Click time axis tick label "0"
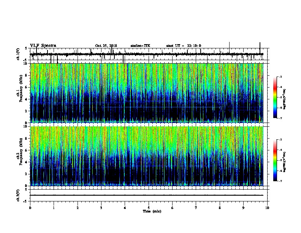Screen dimensions: 301x233 point(30,208)
